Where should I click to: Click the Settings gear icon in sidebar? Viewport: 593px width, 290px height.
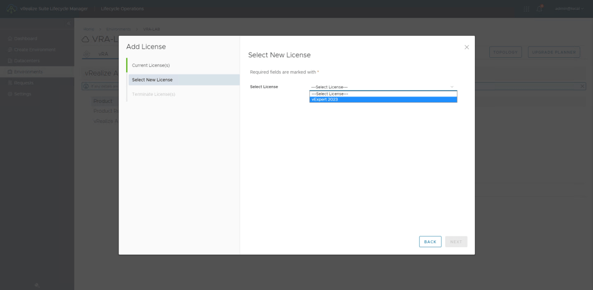[x=9, y=94]
